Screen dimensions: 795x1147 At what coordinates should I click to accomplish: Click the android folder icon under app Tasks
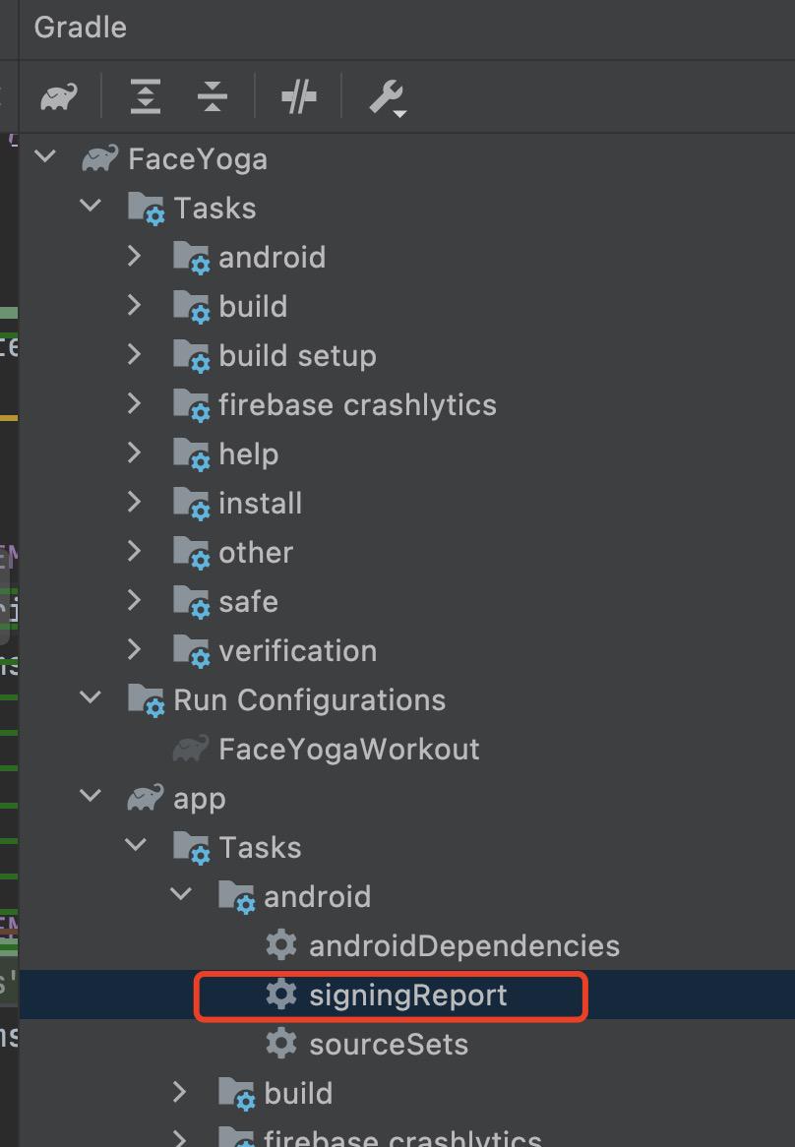237,897
